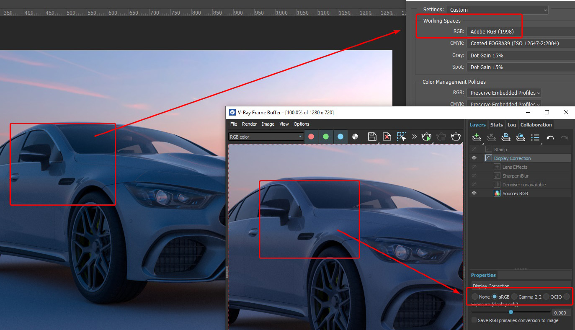This screenshot has height=330, width=575.
Task: Open Spot Dot Gain 15% dropdown
Action: tap(521, 67)
